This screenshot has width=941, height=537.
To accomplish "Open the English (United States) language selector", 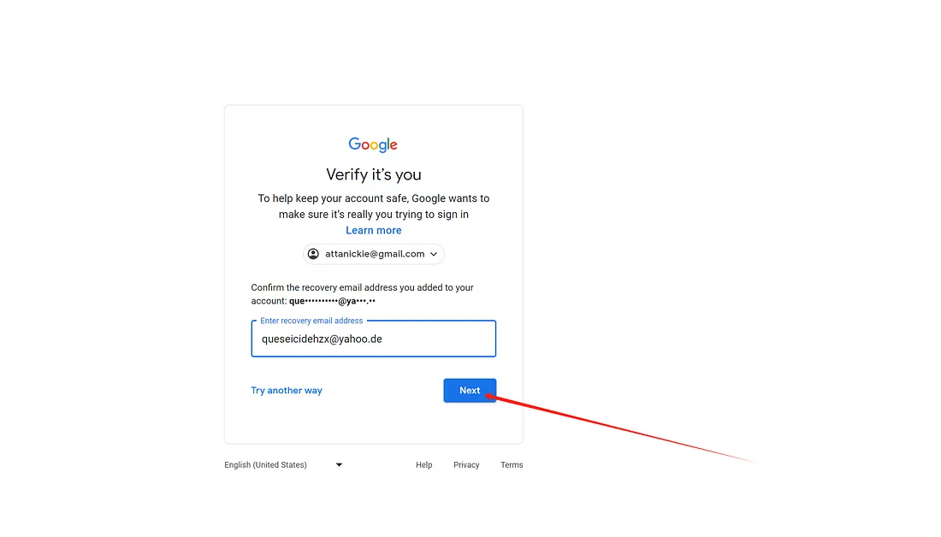I will click(x=265, y=465).
